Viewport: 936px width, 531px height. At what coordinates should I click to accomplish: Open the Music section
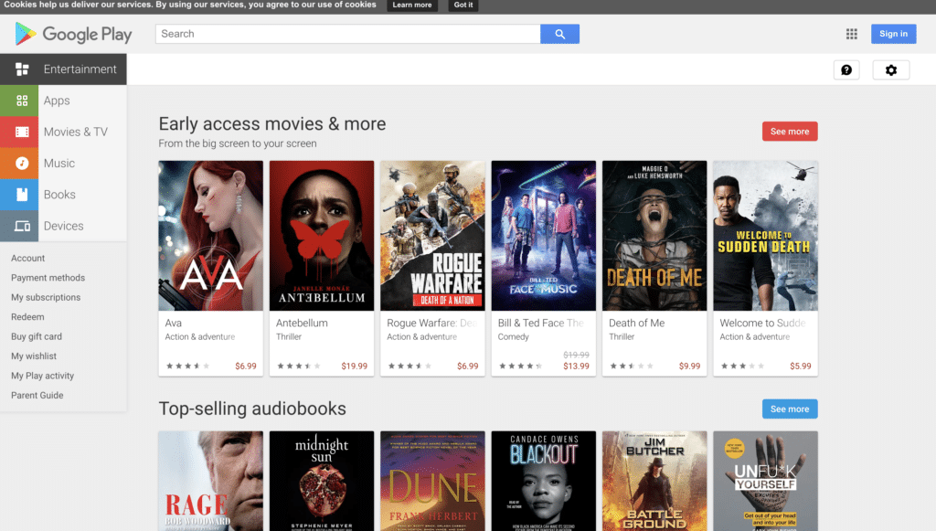pyautogui.click(x=59, y=163)
